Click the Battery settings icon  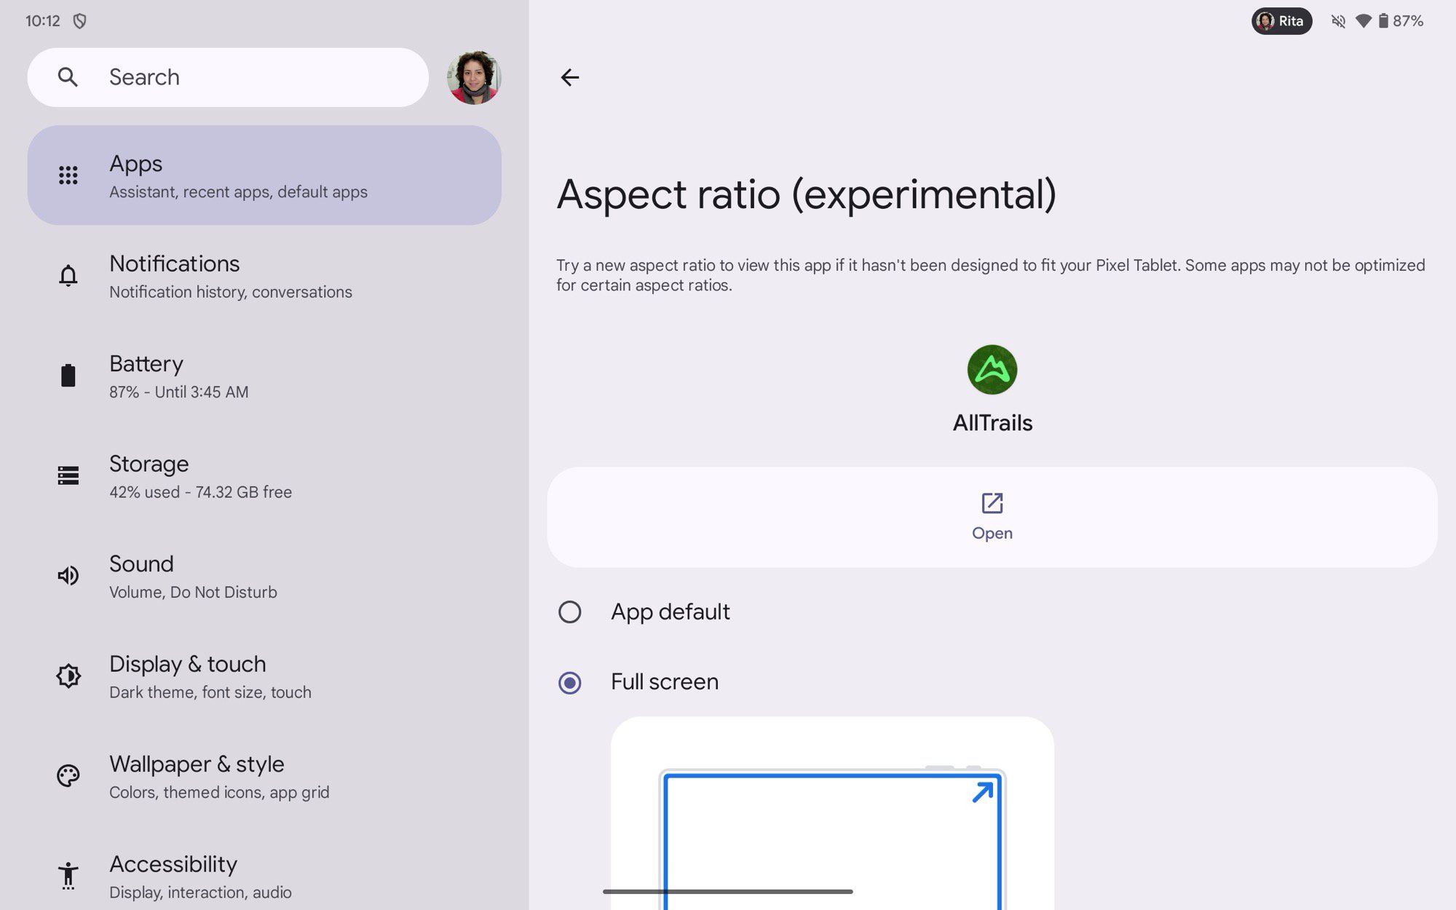[68, 374]
